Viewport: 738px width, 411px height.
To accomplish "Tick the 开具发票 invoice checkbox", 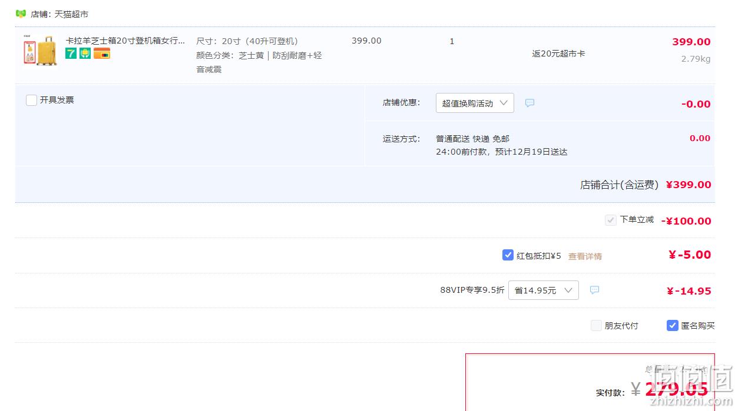I will 32,100.
